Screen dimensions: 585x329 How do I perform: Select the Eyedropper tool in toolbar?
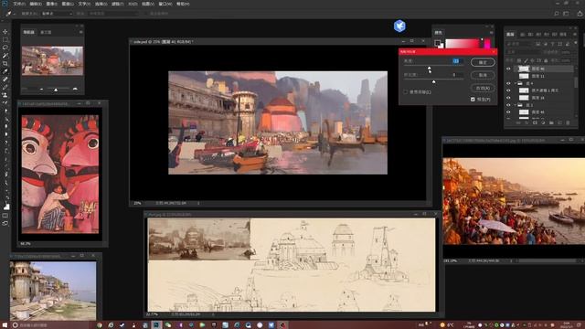tap(5, 71)
